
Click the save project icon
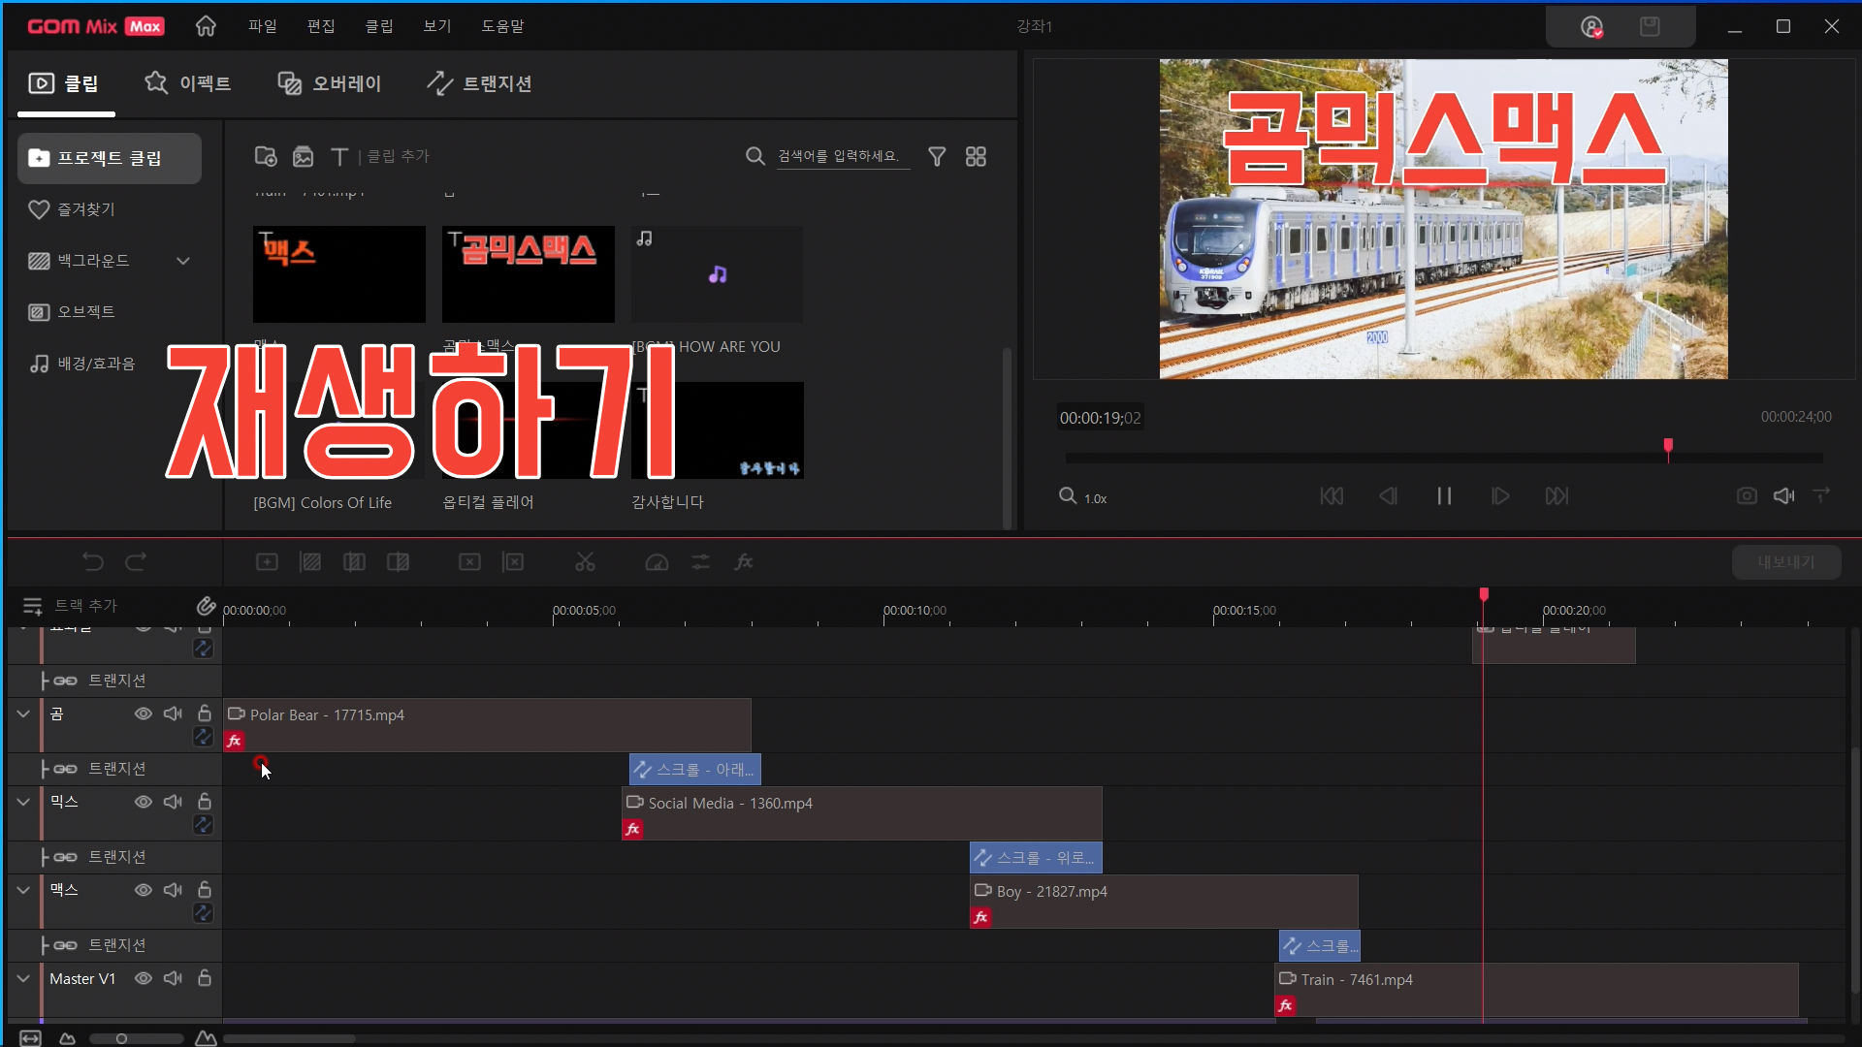click(x=1650, y=26)
